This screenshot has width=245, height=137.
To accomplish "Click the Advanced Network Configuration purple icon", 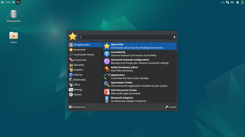I will coord(107,61).
